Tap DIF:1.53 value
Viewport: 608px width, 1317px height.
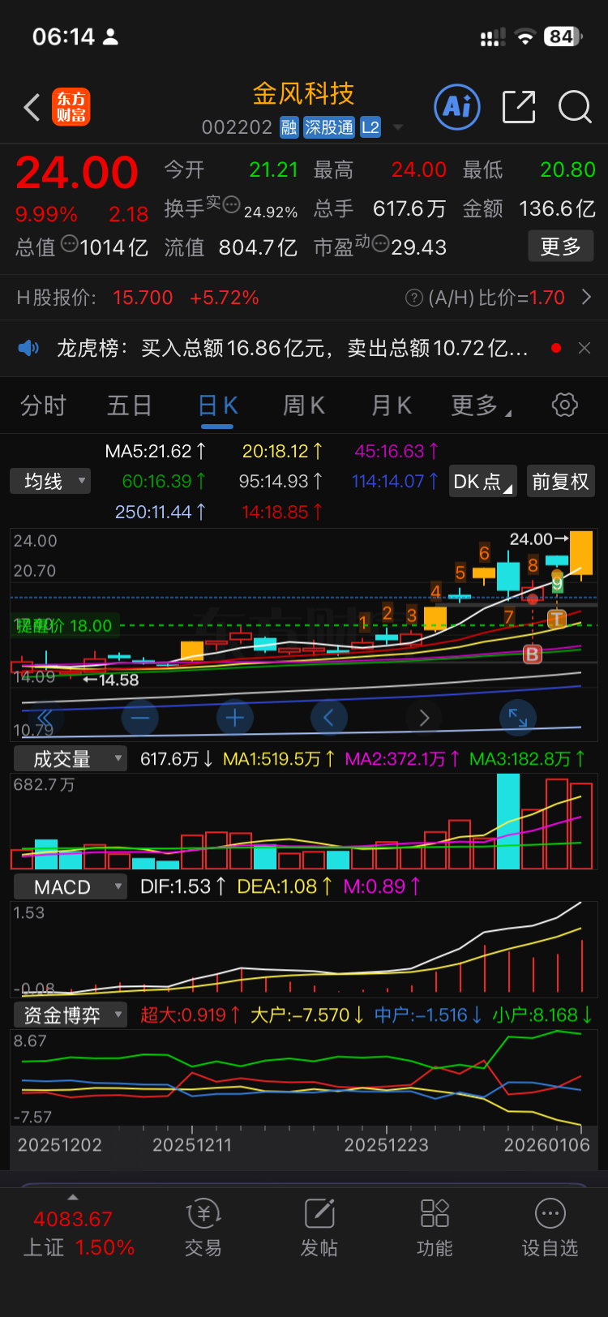pyautogui.click(x=183, y=886)
